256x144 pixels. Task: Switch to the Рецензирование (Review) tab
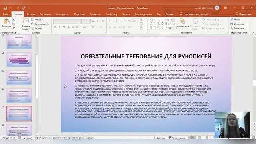coord(143,14)
